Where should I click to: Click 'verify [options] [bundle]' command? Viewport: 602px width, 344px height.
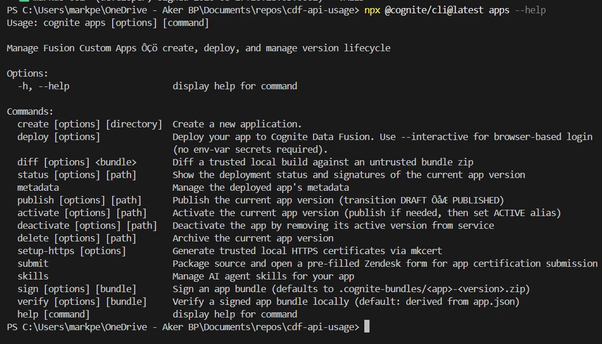(x=82, y=302)
